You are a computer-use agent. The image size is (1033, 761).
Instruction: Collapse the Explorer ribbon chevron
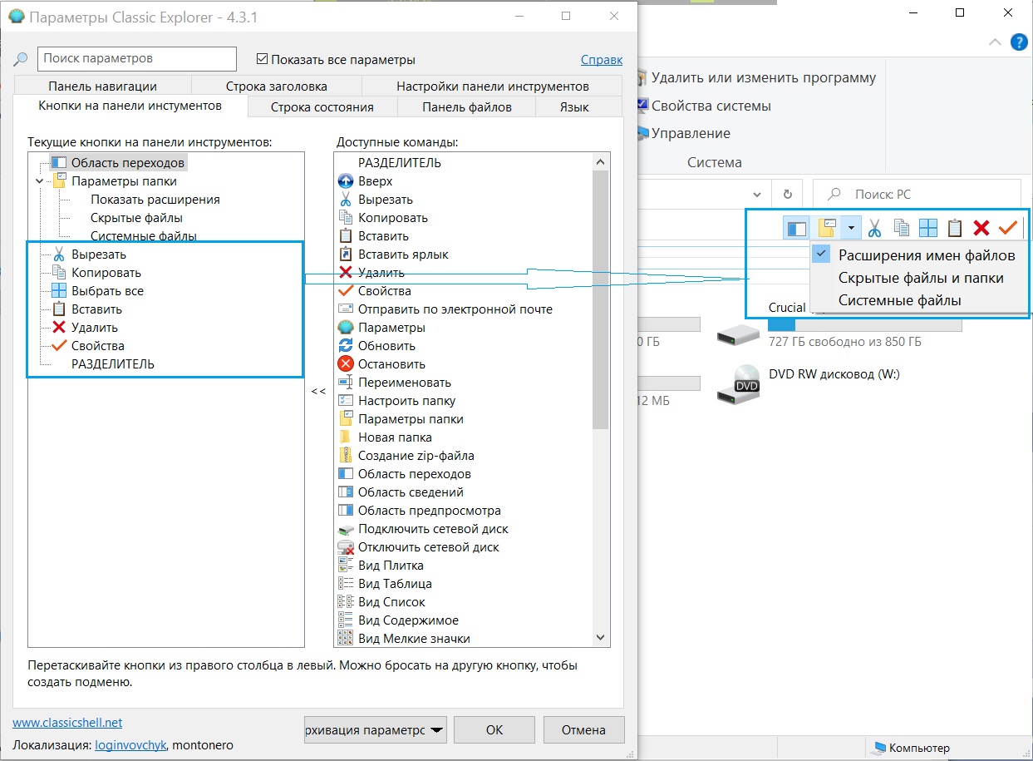pyautogui.click(x=995, y=42)
